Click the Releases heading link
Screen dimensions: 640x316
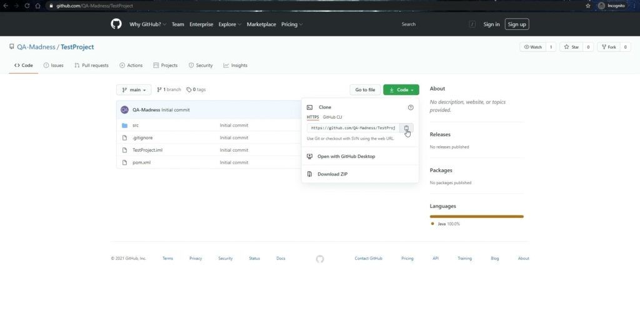click(x=440, y=134)
